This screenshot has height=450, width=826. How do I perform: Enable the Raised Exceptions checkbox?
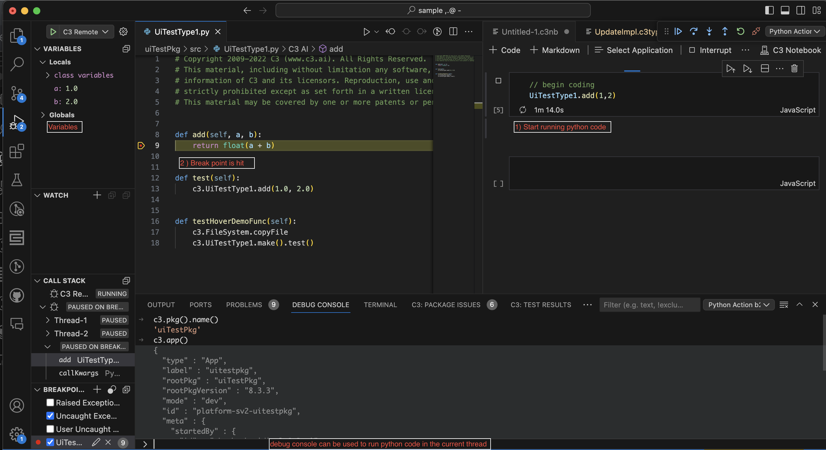tap(50, 402)
